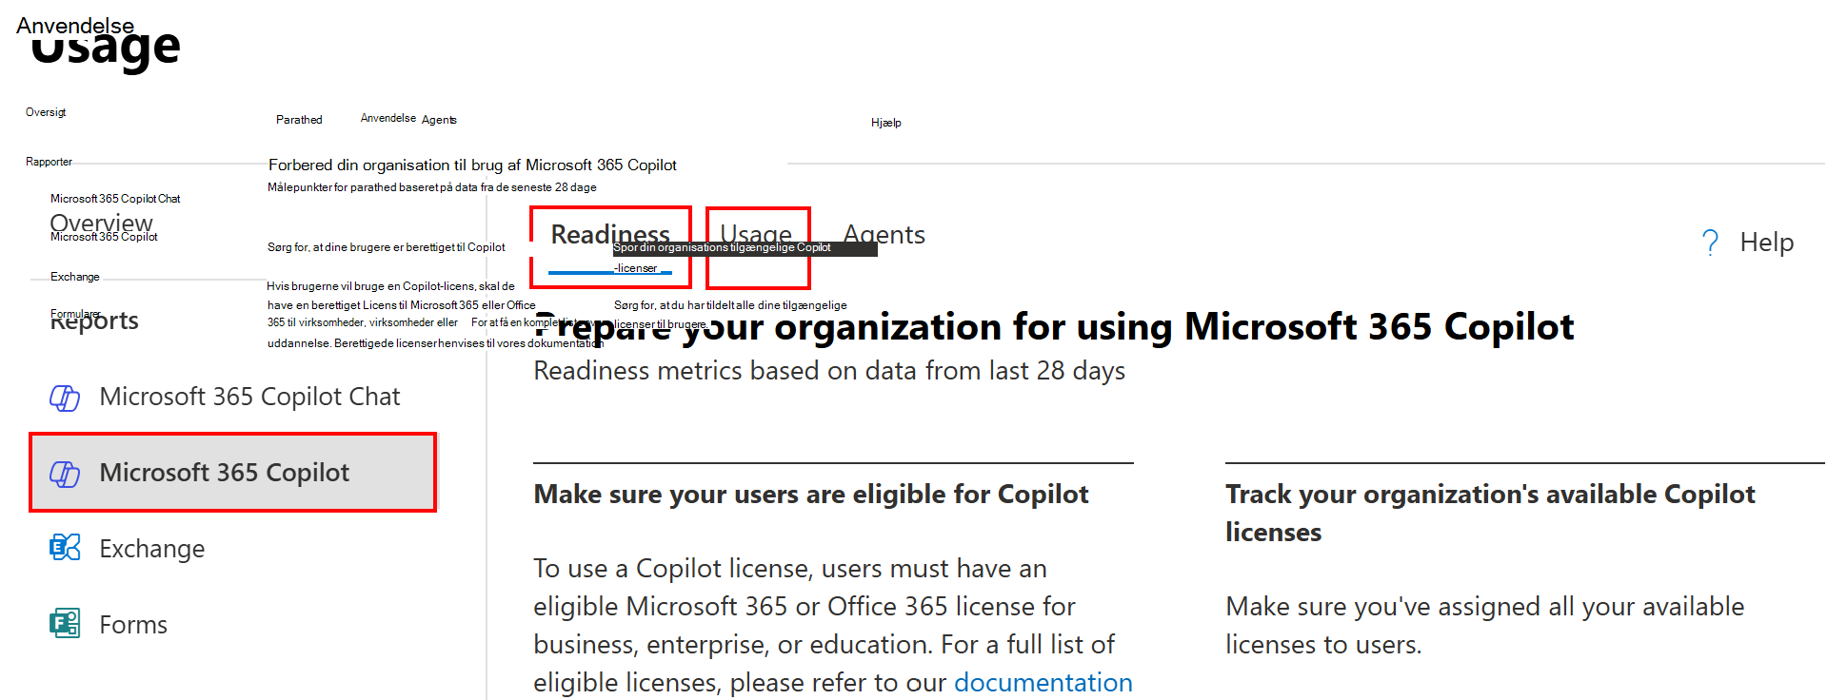Click the small "Hjælp" label
Viewport: 1828px width, 700px height.
pos(885,123)
